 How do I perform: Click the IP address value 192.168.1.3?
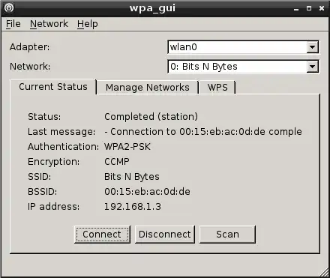(x=133, y=207)
